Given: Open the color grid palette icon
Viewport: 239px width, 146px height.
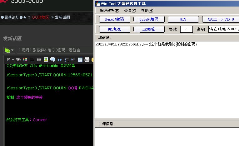Looking at the screenshot, I should pos(25,60).
